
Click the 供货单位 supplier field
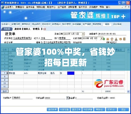(x=23, y=38)
